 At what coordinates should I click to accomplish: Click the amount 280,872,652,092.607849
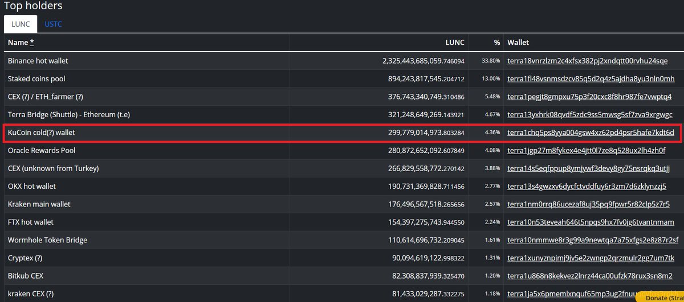426,151
